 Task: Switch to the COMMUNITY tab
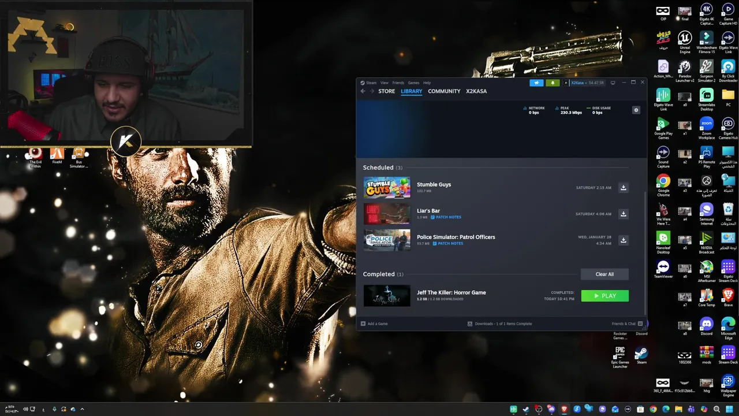pos(444,91)
